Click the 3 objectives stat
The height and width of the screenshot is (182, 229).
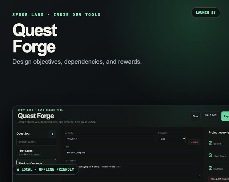(217, 155)
